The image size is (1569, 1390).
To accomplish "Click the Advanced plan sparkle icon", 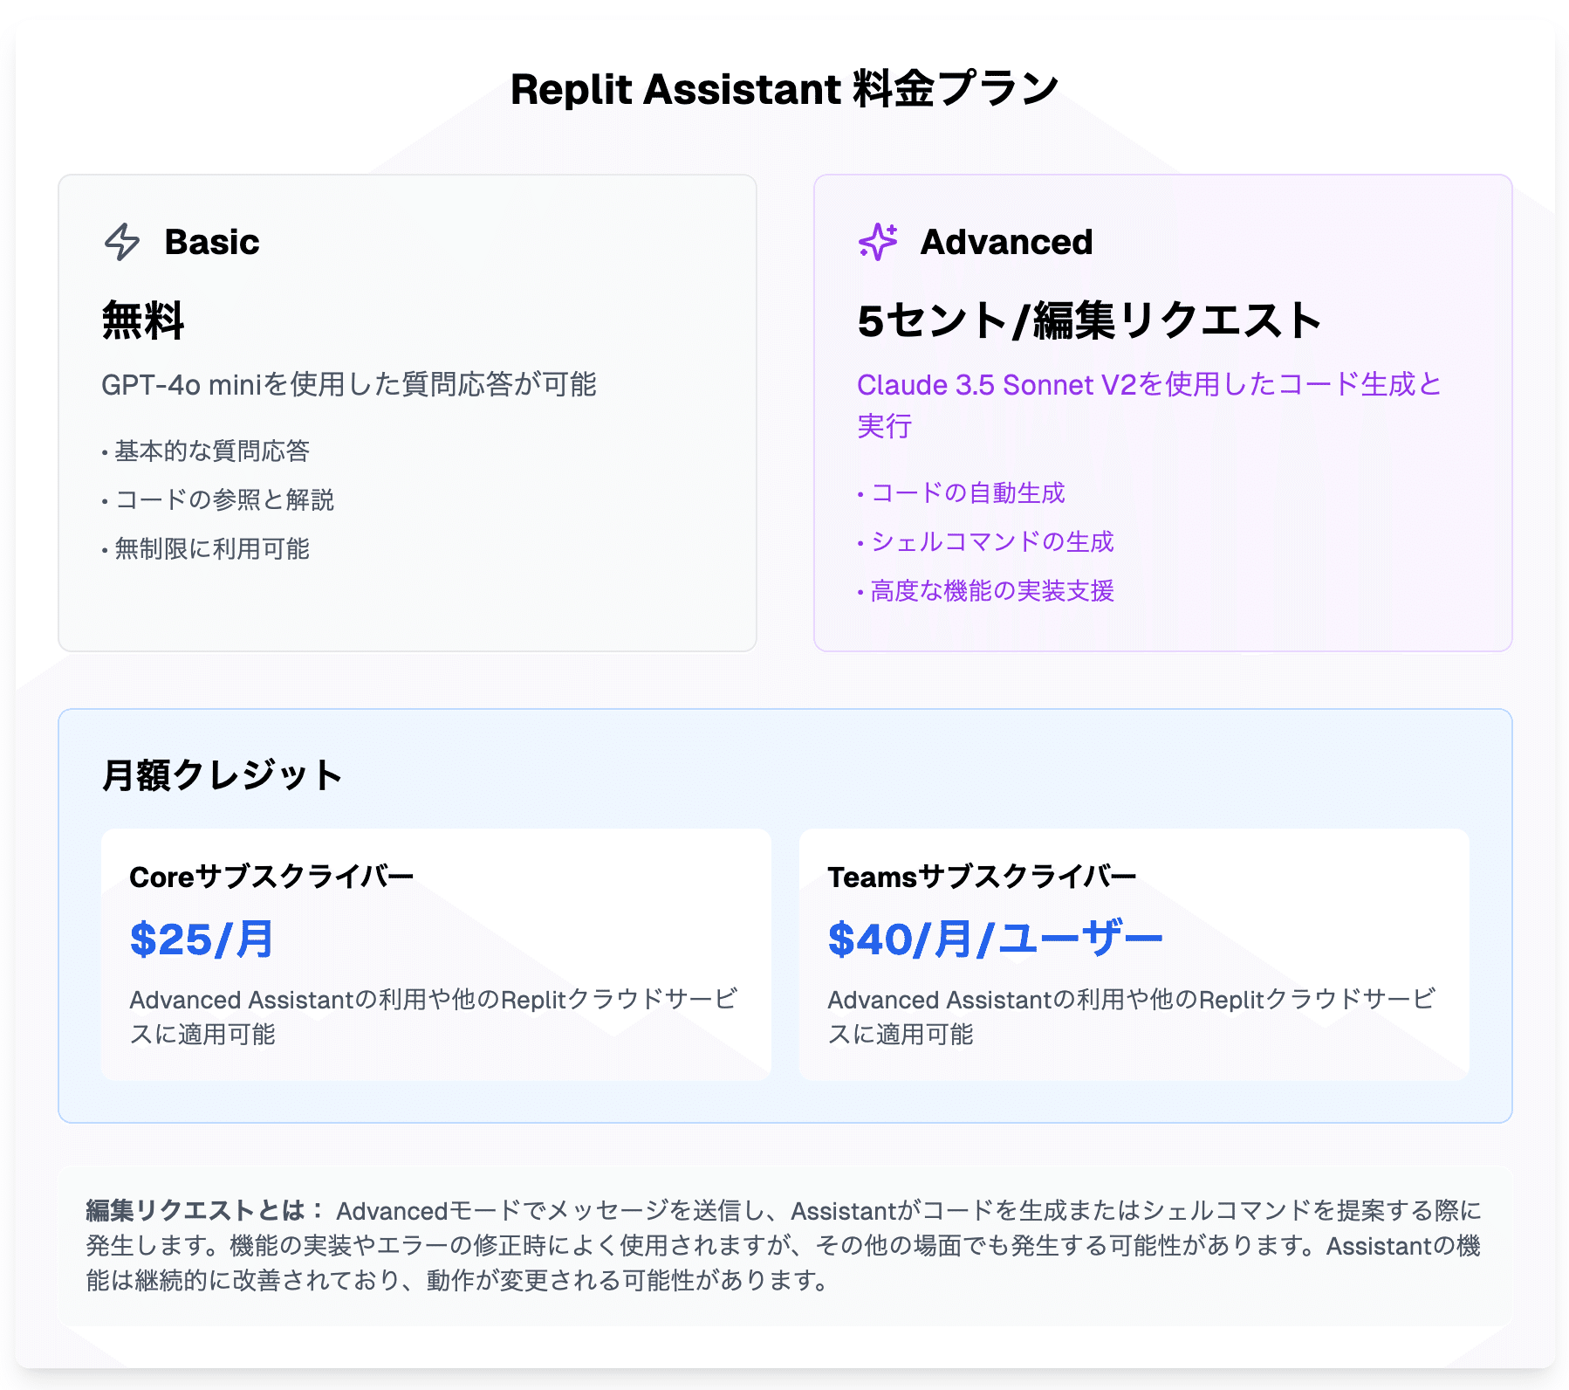I will pyautogui.click(x=878, y=242).
